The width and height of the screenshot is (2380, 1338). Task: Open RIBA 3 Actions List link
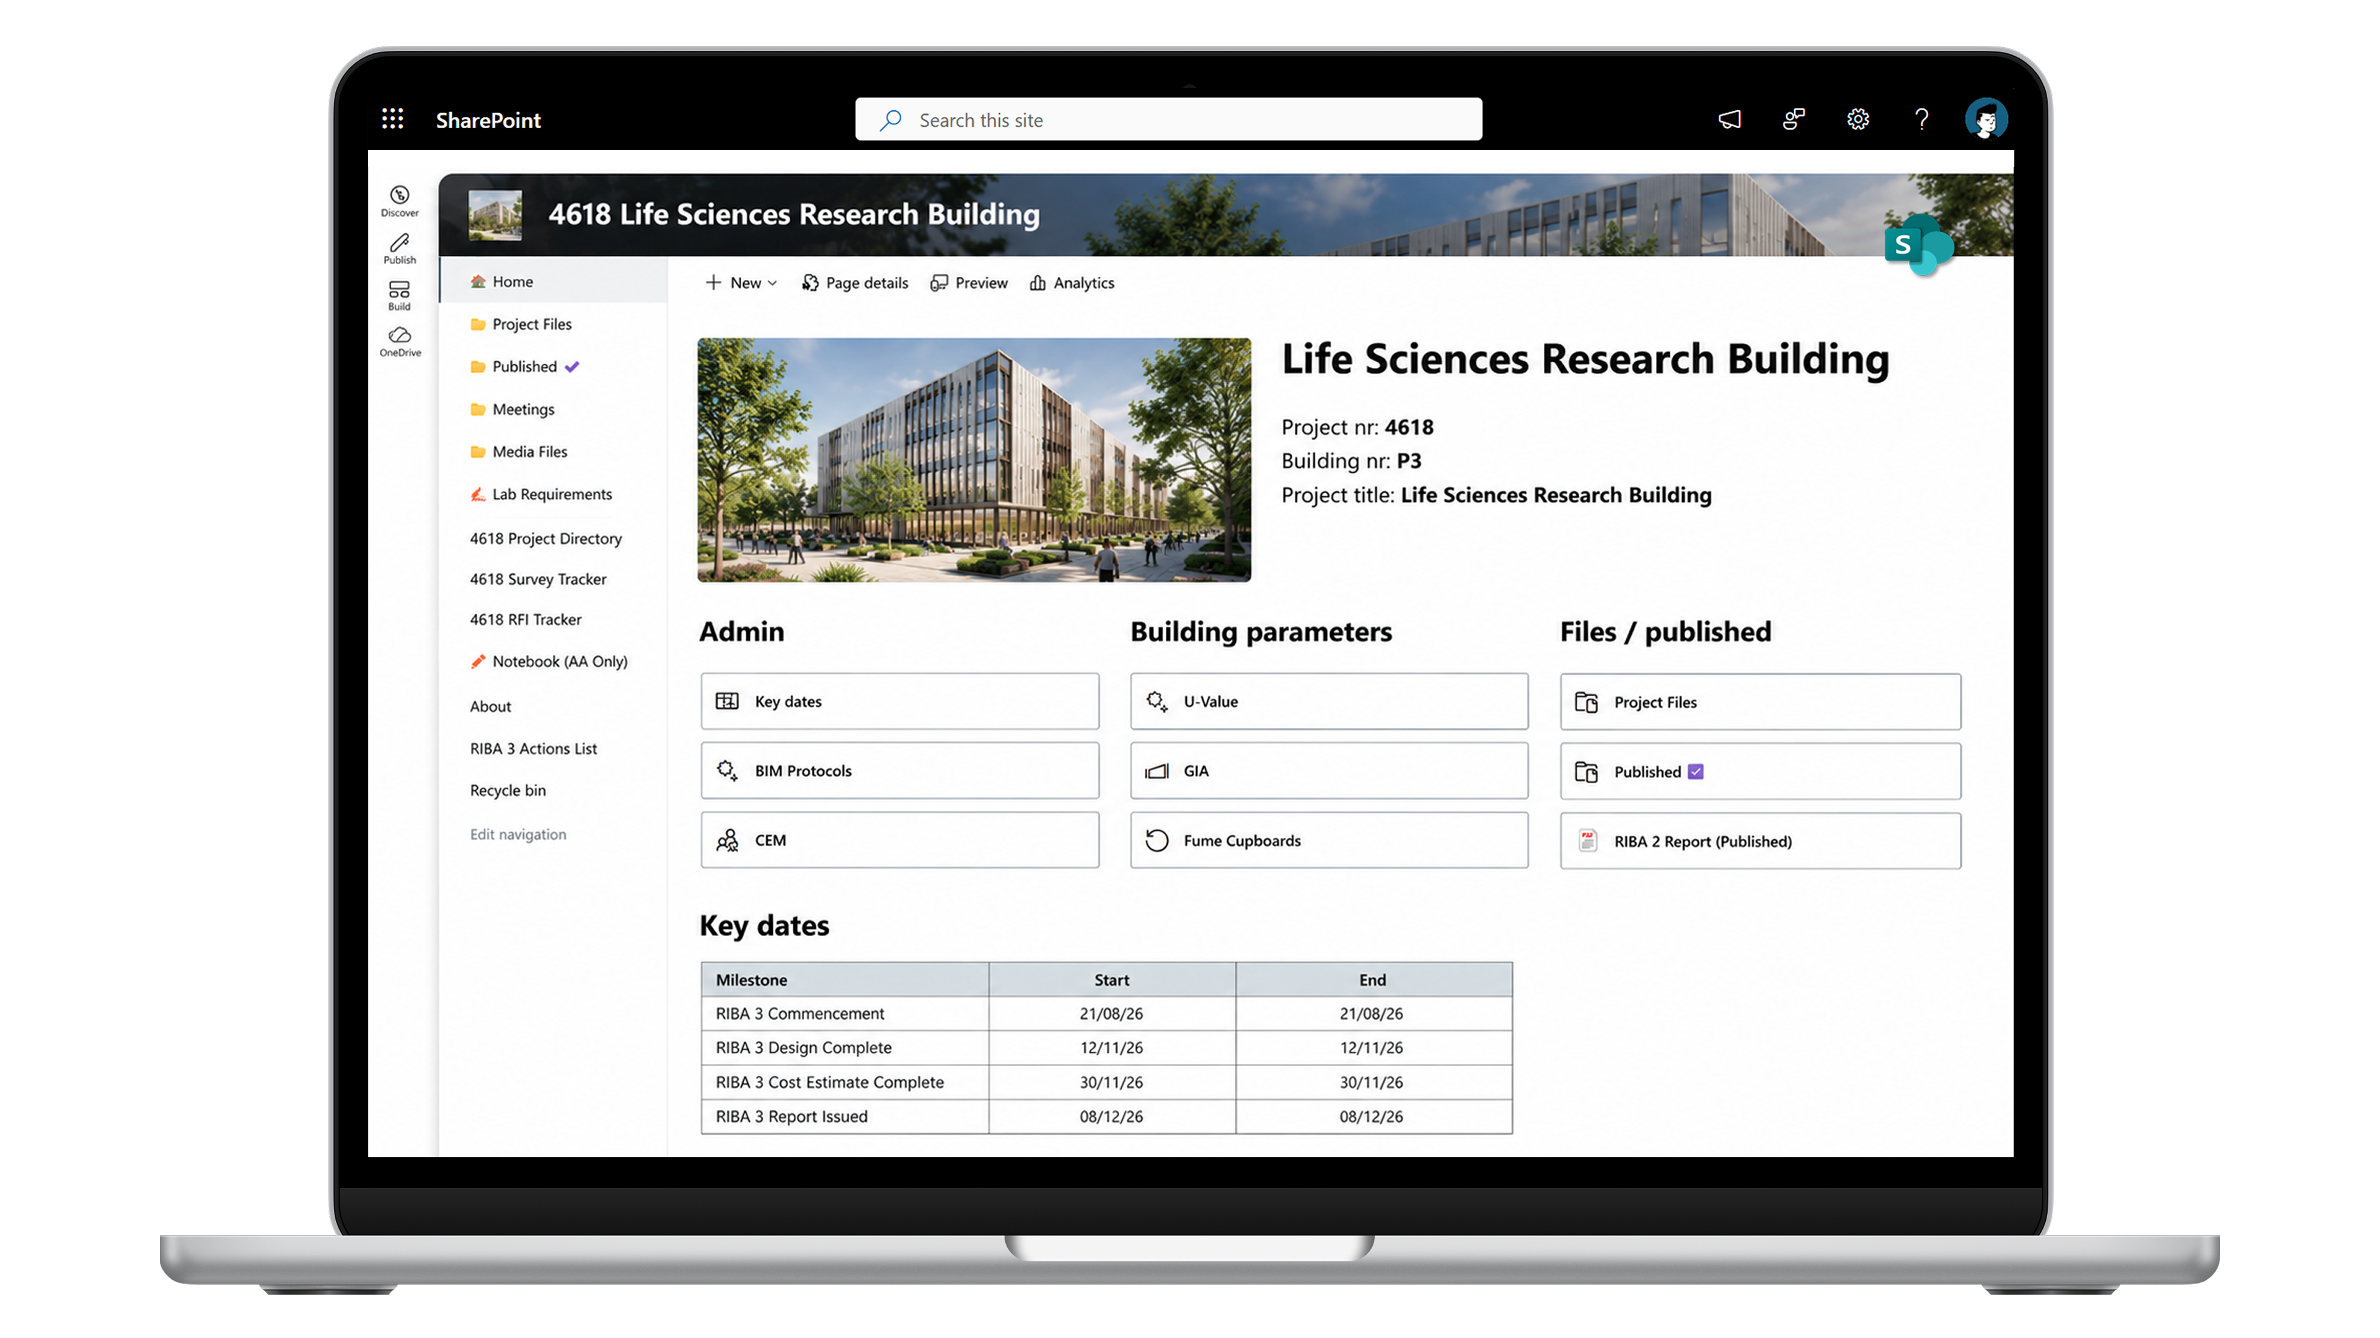(x=533, y=749)
